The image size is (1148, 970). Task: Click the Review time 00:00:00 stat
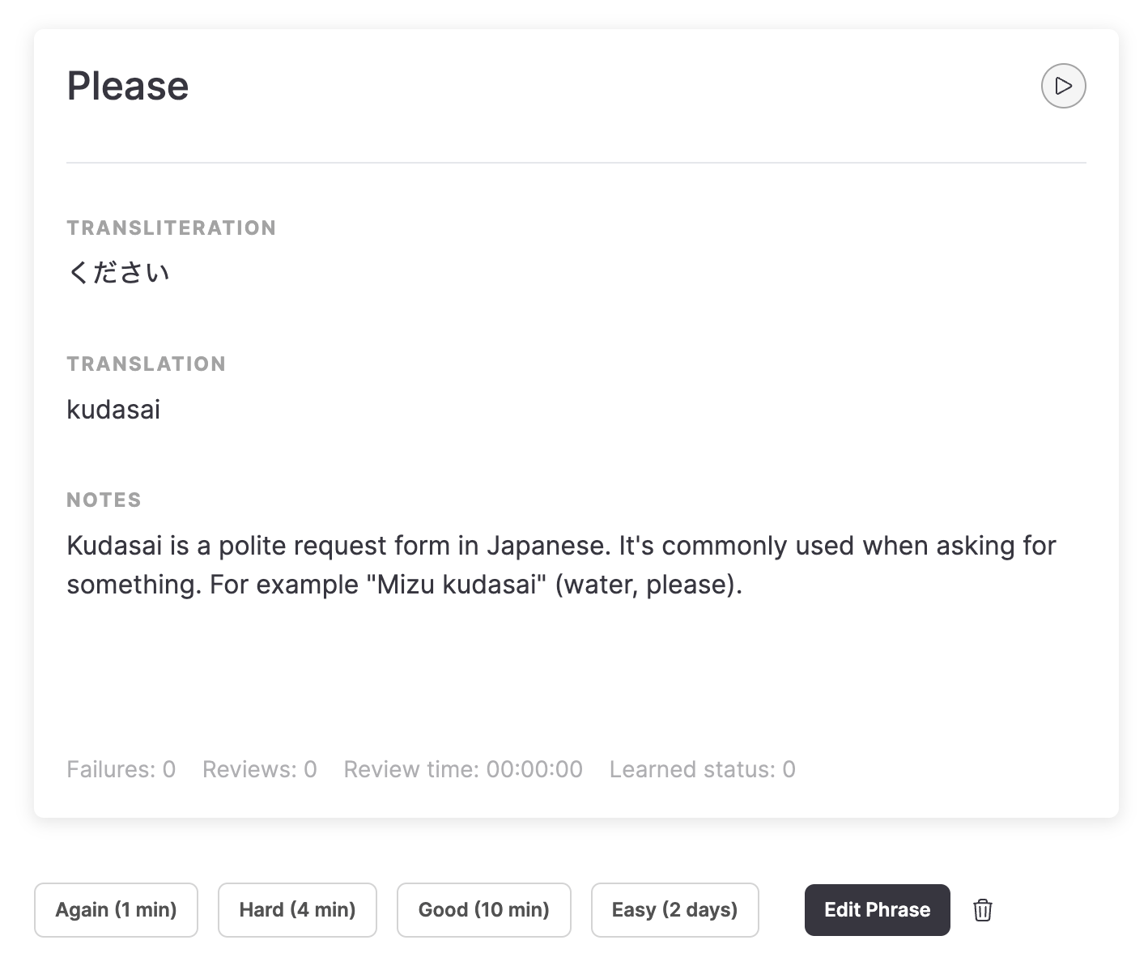coord(462,769)
